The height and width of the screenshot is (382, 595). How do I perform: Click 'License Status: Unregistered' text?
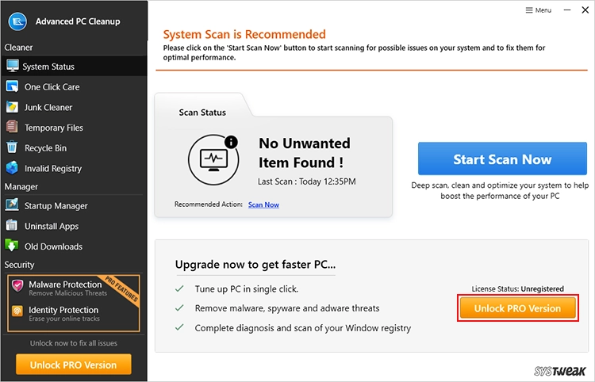(517, 288)
